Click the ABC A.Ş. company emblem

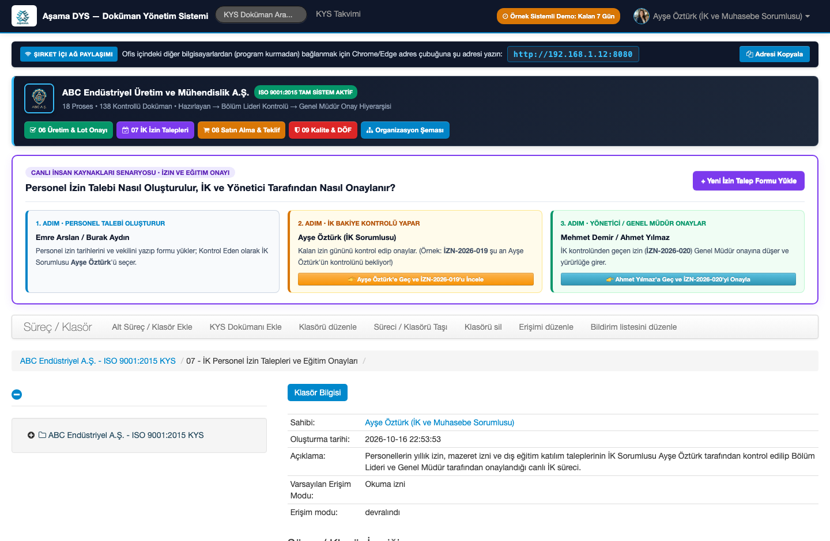[39, 98]
